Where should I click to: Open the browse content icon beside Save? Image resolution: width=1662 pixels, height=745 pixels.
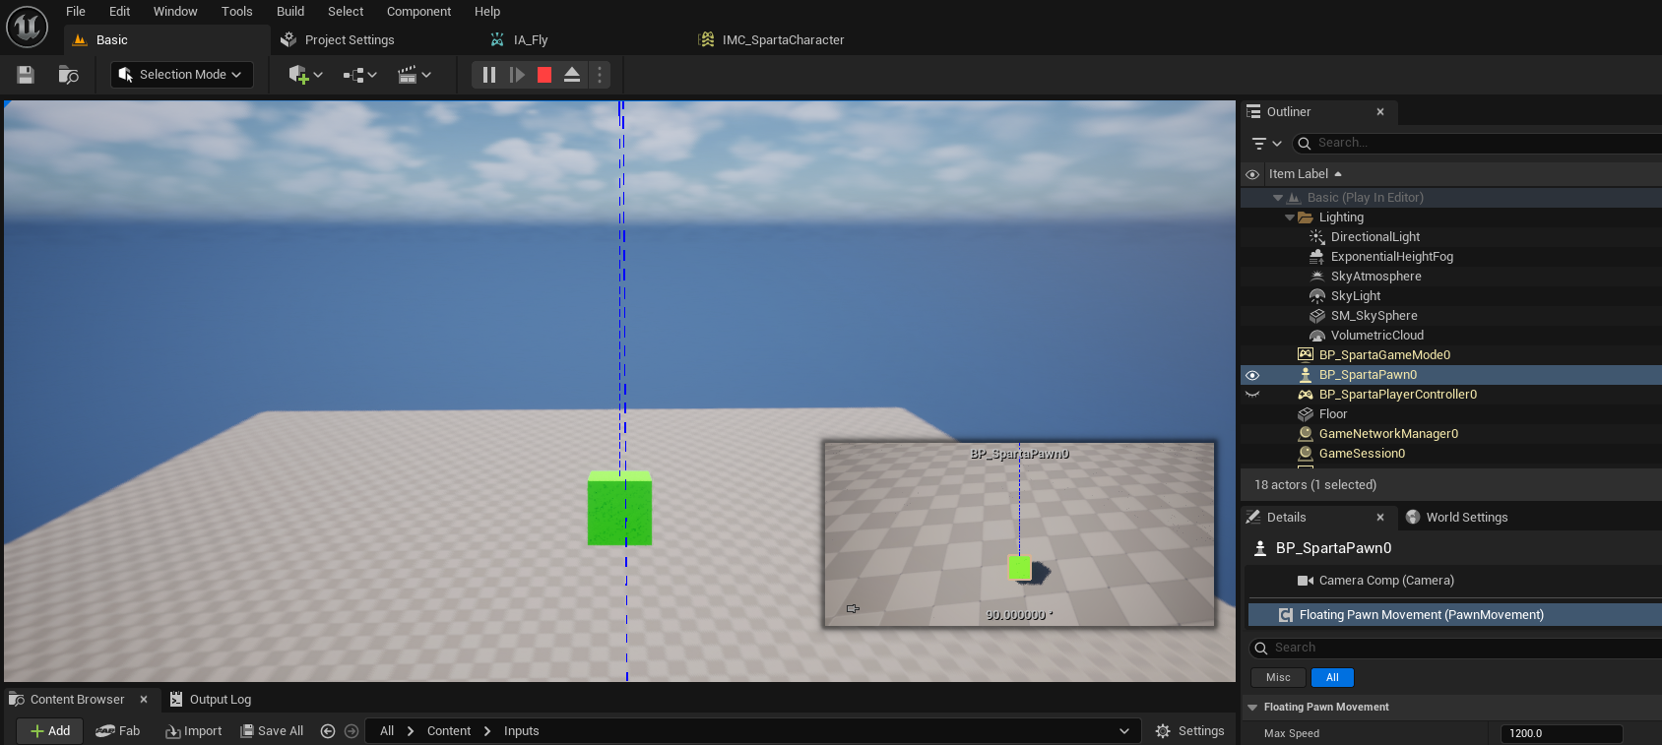pos(68,75)
